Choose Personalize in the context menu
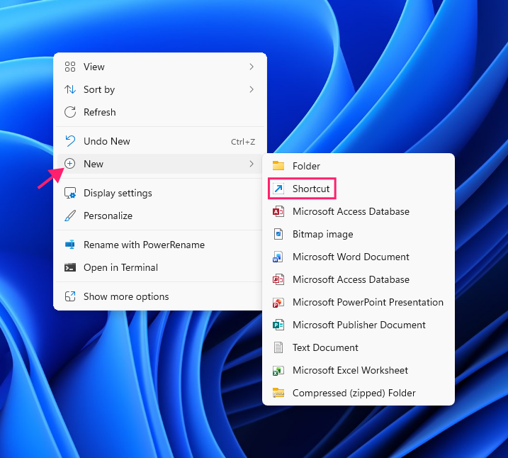 click(160, 216)
